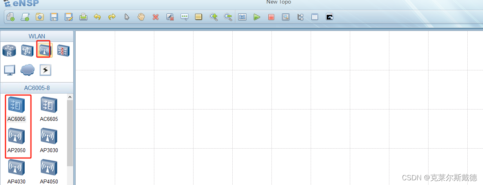Click device list scrollbar up arrow
The width and height of the screenshot is (483, 185).
tap(70, 97)
